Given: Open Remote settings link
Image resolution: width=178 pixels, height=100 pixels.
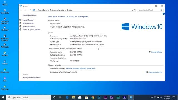Looking at the screenshot, I should coord(28,23).
